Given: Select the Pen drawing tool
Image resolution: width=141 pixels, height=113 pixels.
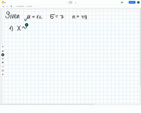Looking at the screenshot, I should pyautogui.click(x=3, y=47).
